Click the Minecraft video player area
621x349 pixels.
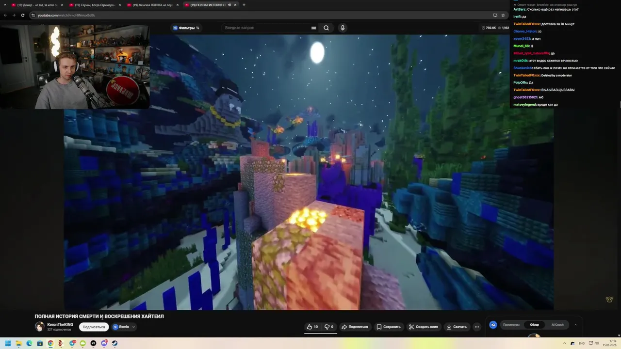[x=309, y=172]
